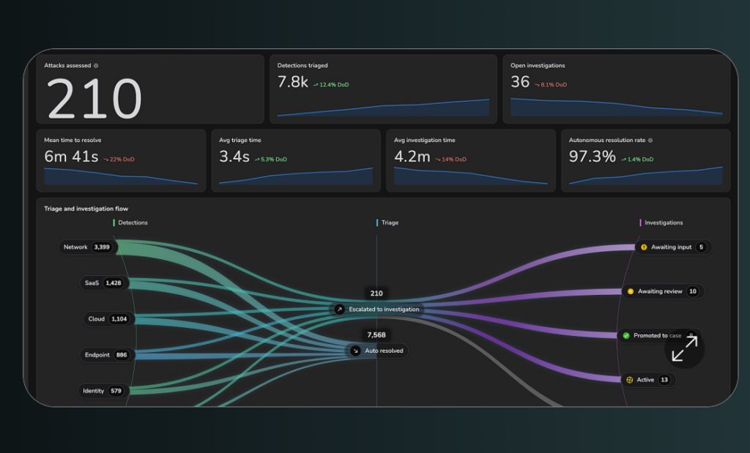Image resolution: width=750 pixels, height=453 pixels.
Task: Click the Triage column header
Action: coord(387,222)
